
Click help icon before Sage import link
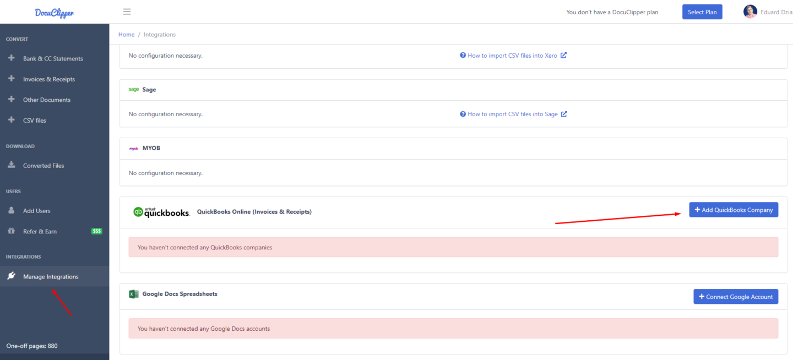tap(463, 114)
